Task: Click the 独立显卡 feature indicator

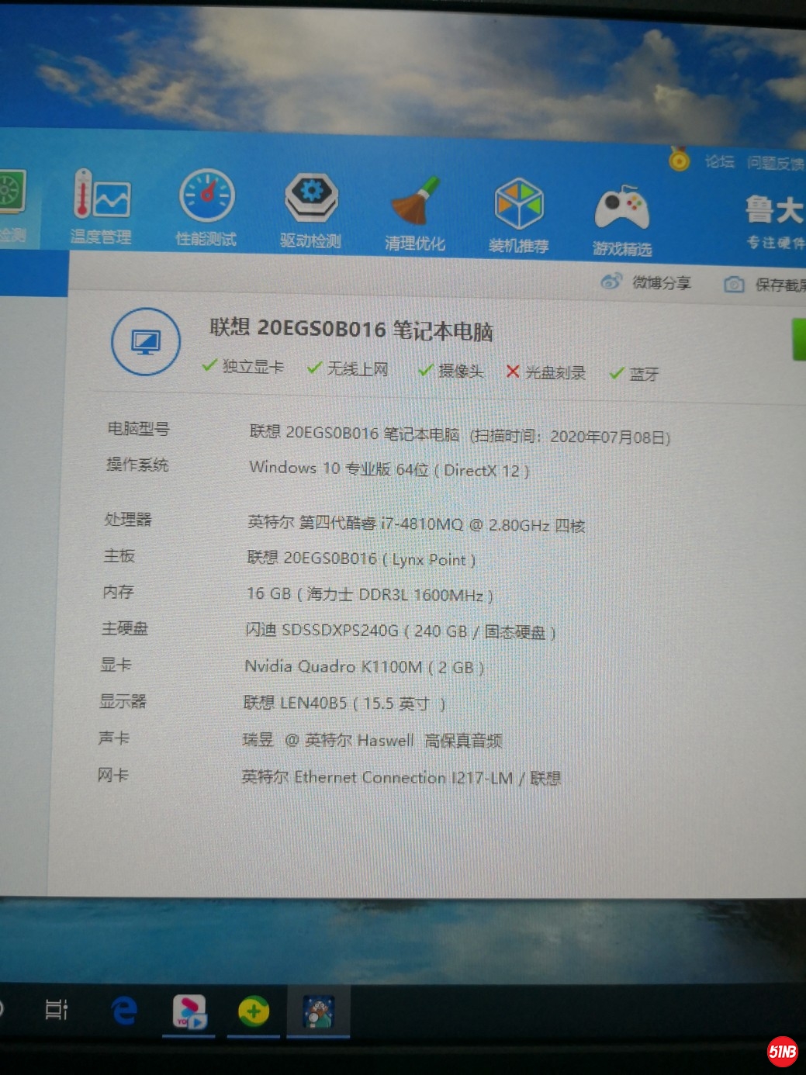Action: [243, 366]
